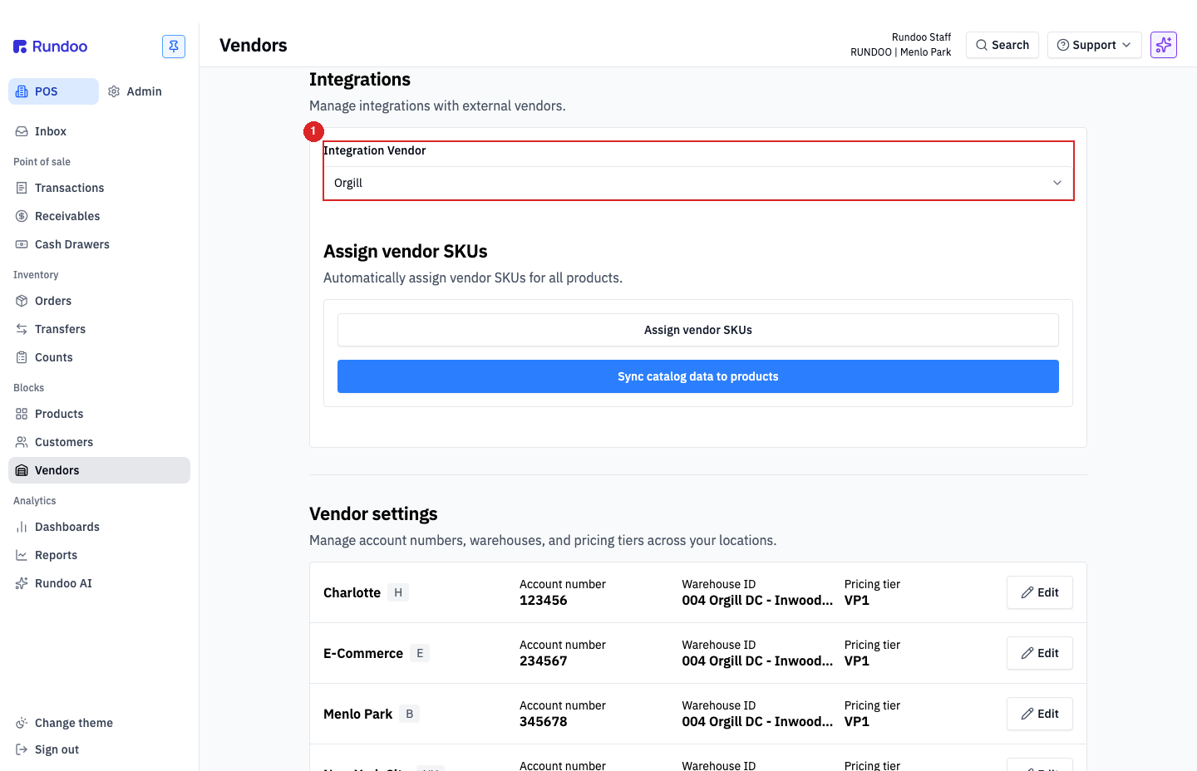This screenshot has height=771, width=1197.
Task: Open the Support dropdown menu
Action: point(1094,45)
